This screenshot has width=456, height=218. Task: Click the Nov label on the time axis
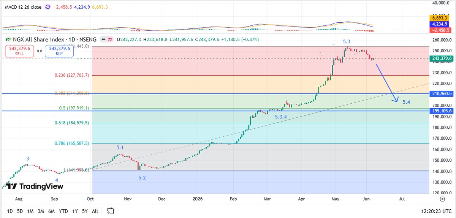128,198
